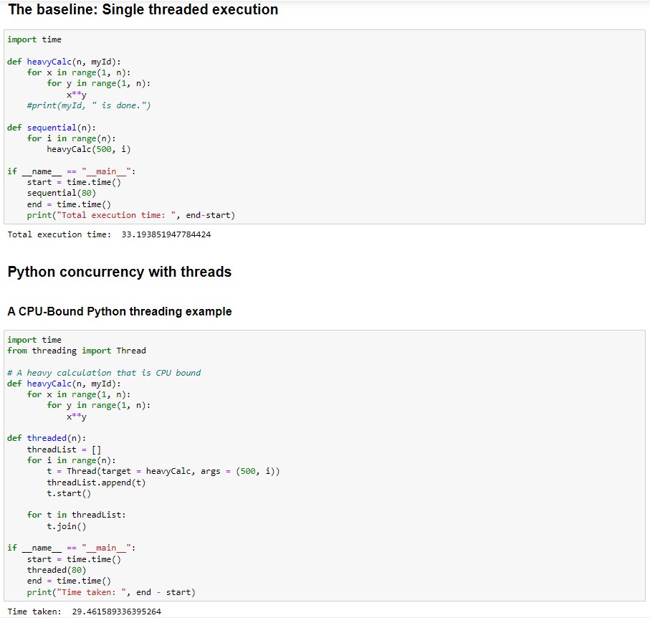This screenshot has width=650, height=618.
Task: Click output 'Total execution time: 33.193851947784424'
Action: pos(109,234)
